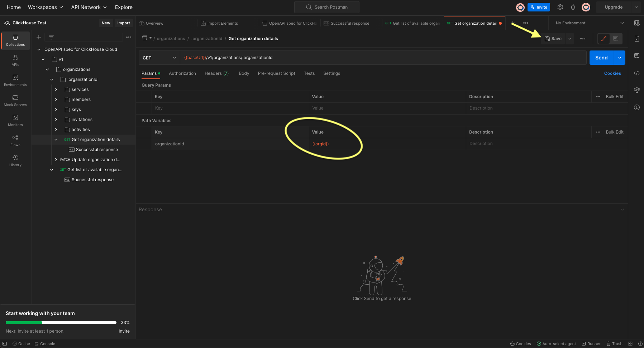Click the team progress bar at 33%
644x348 pixels.
click(x=61, y=323)
